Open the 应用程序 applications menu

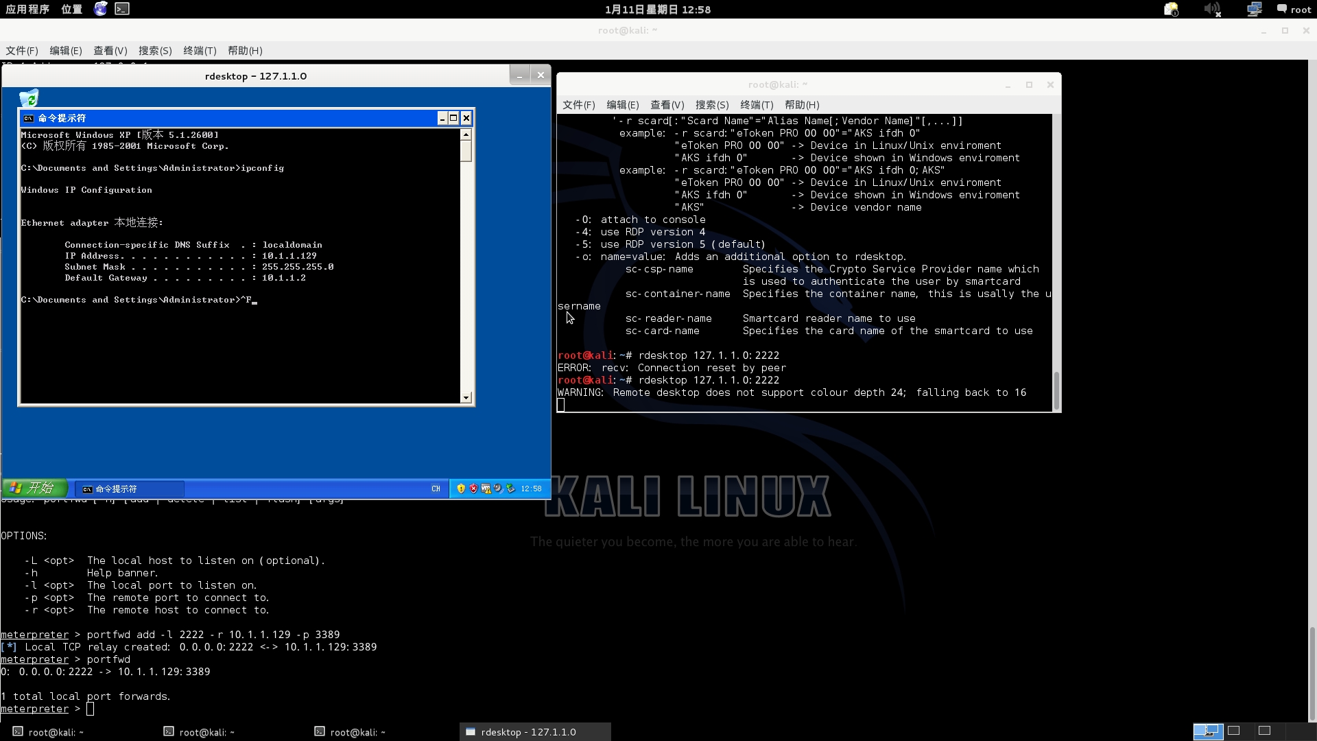click(x=27, y=9)
